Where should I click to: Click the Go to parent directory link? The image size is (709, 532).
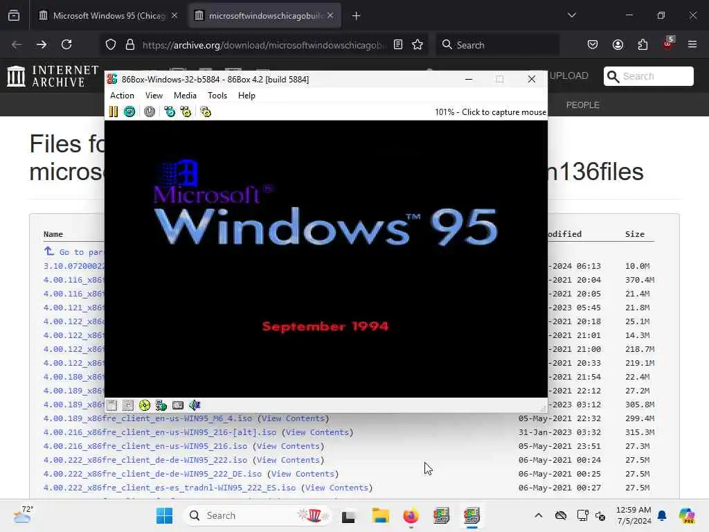coord(74,252)
